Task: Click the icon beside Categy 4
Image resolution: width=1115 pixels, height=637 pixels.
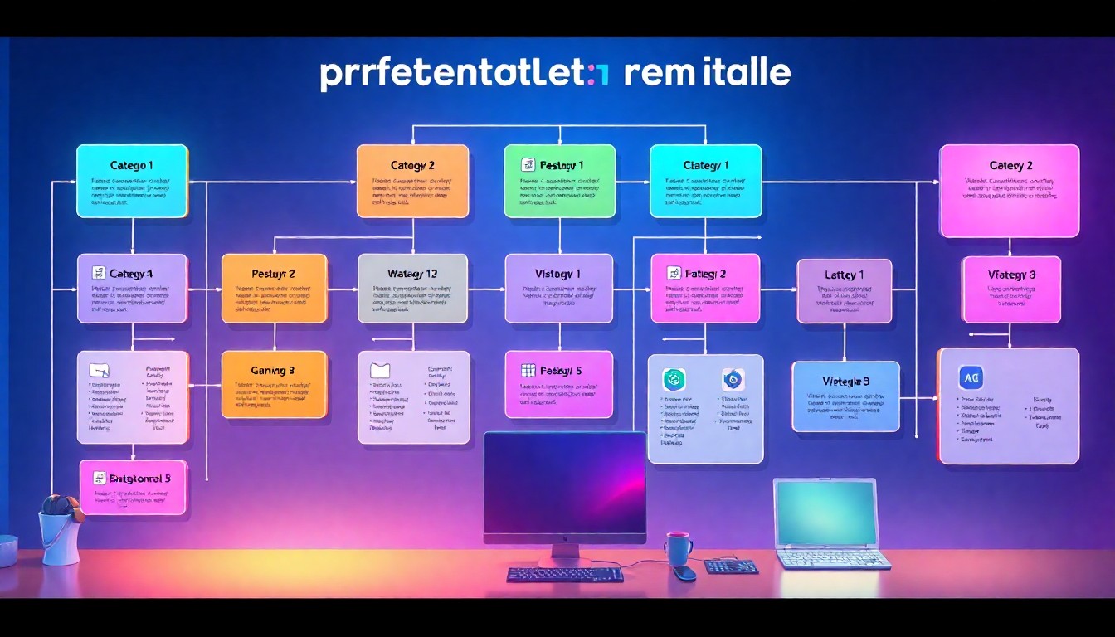Action: (98, 273)
